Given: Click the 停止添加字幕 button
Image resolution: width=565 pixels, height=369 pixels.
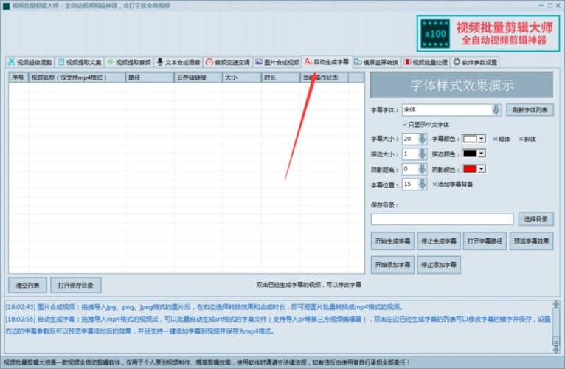Looking at the screenshot, I should 439,265.
